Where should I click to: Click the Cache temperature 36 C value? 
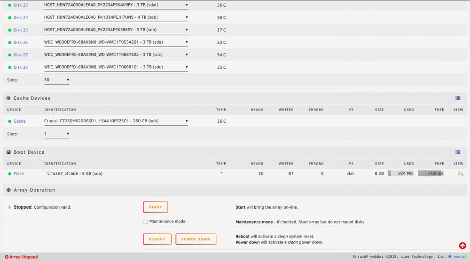pyautogui.click(x=221, y=121)
